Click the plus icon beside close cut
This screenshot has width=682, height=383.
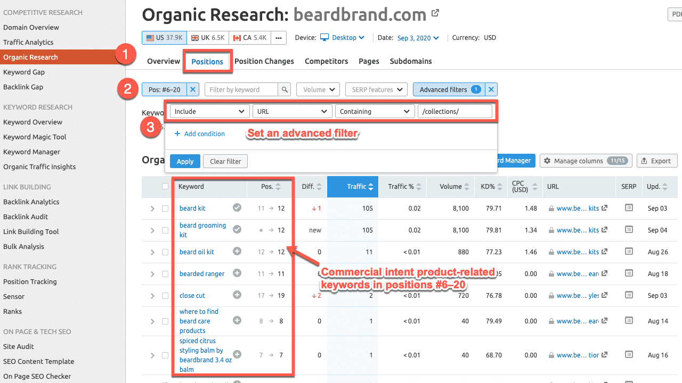pyautogui.click(x=237, y=295)
